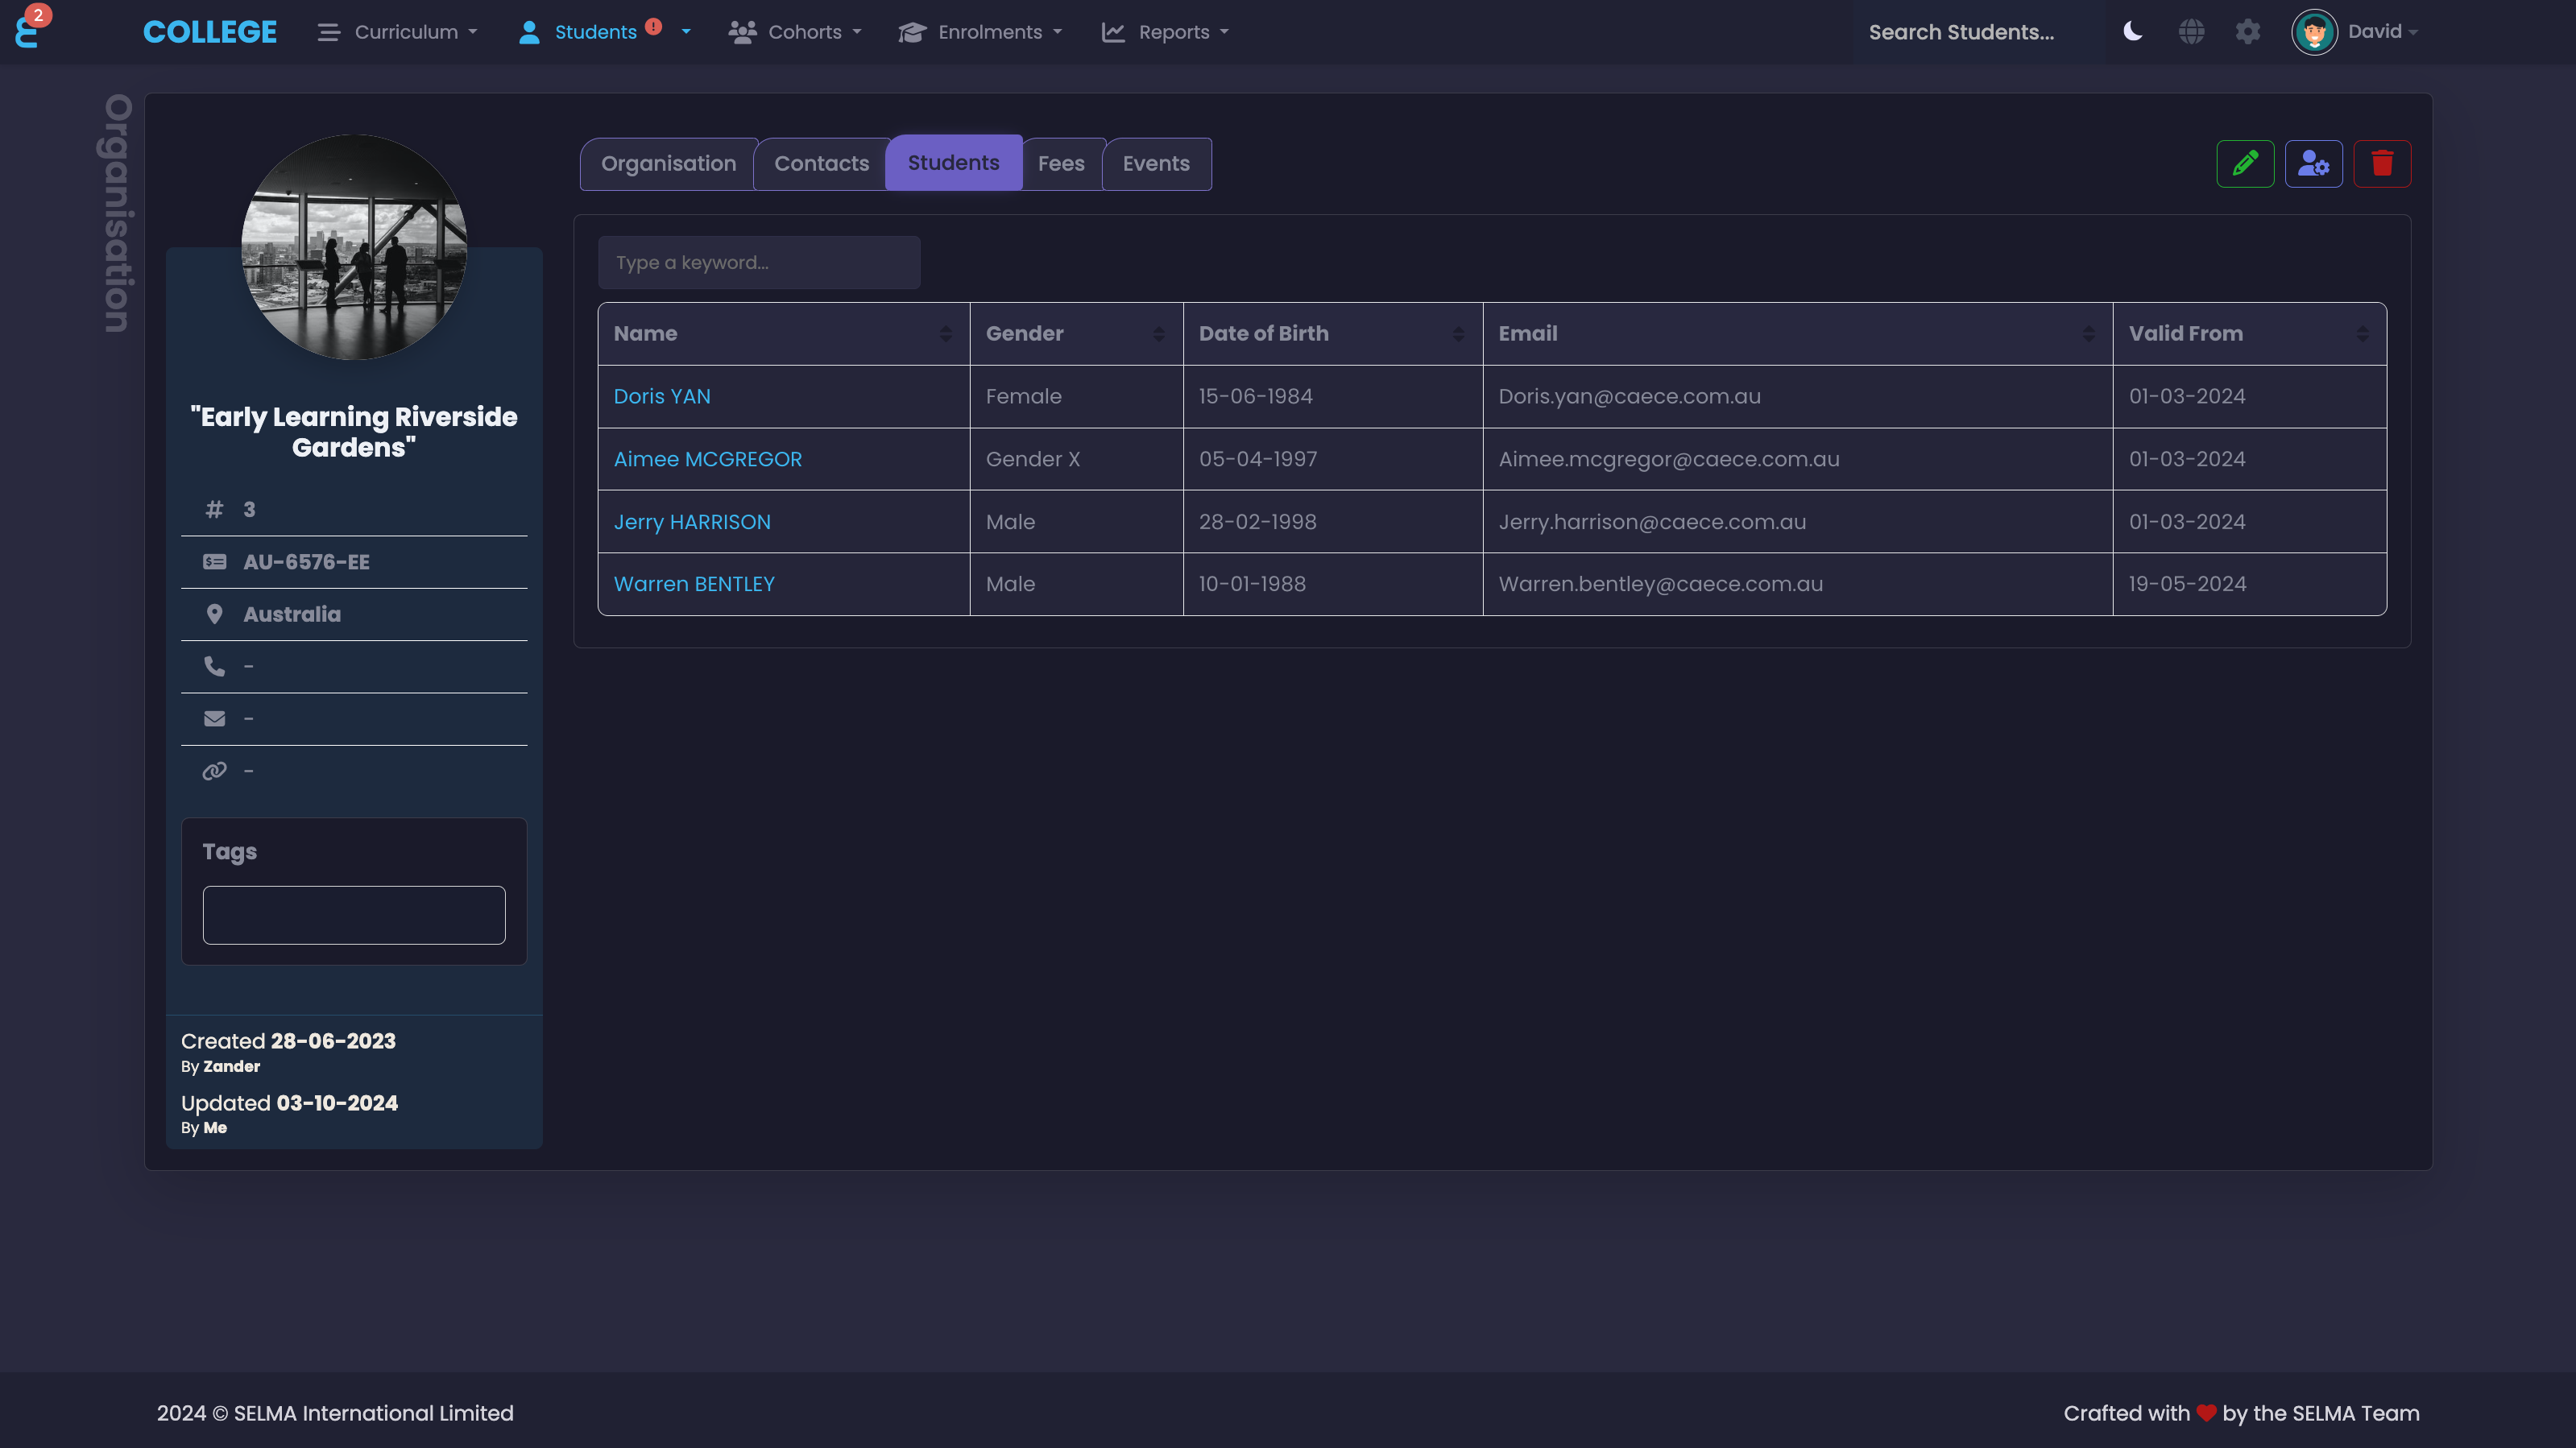2576x1448 pixels.
Task: Open the Enrolments dropdown menu
Action: pyautogui.click(x=980, y=32)
